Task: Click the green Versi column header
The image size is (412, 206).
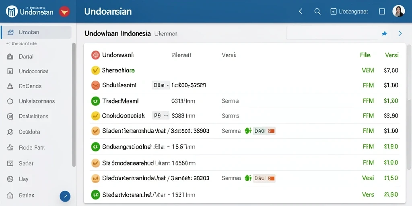Action: click(x=392, y=55)
